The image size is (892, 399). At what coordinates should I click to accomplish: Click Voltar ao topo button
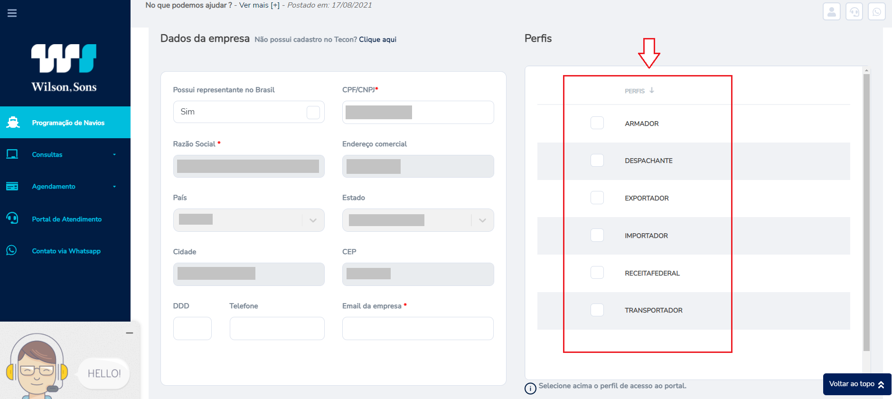857,384
